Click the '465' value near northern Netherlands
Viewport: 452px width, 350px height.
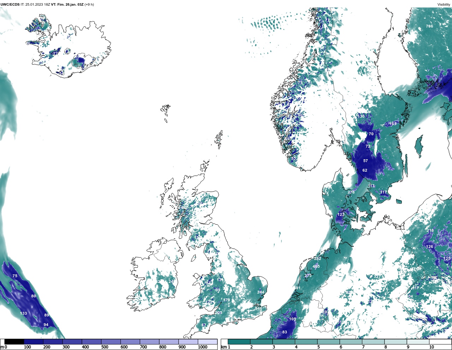pos(316,266)
